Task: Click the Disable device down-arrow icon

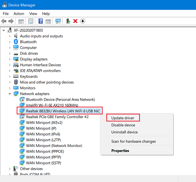Action: point(82,21)
